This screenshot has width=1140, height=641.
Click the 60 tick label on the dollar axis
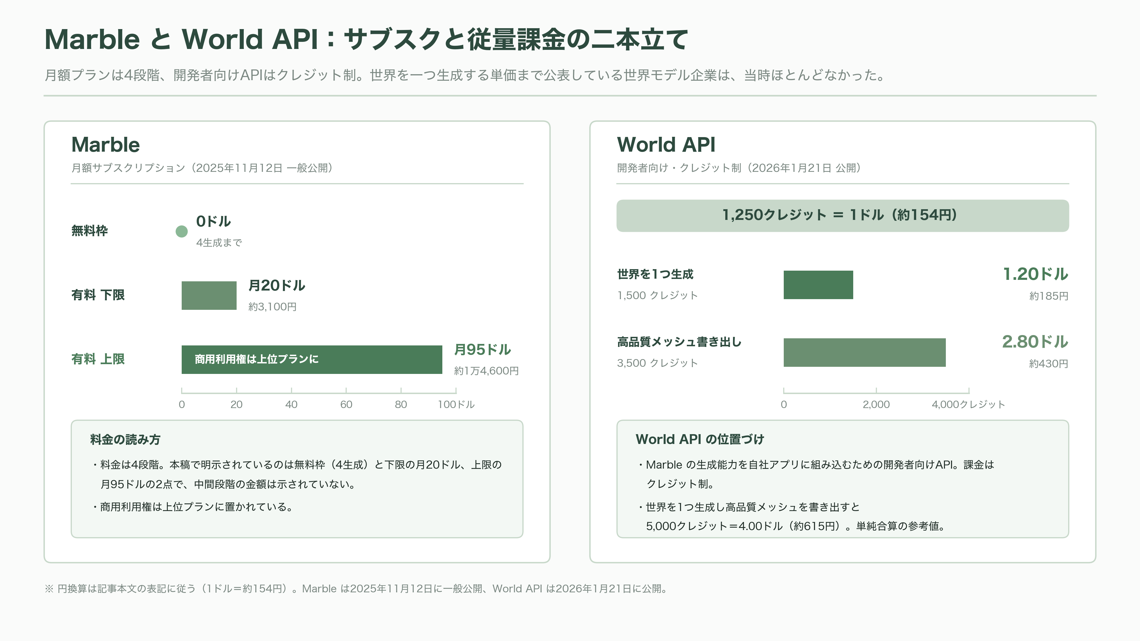(346, 404)
